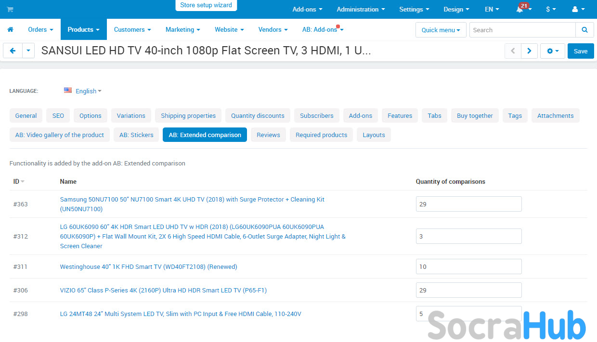
Task: Open Westinghouse 40" FHD Smart TV link
Action: (149, 266)
